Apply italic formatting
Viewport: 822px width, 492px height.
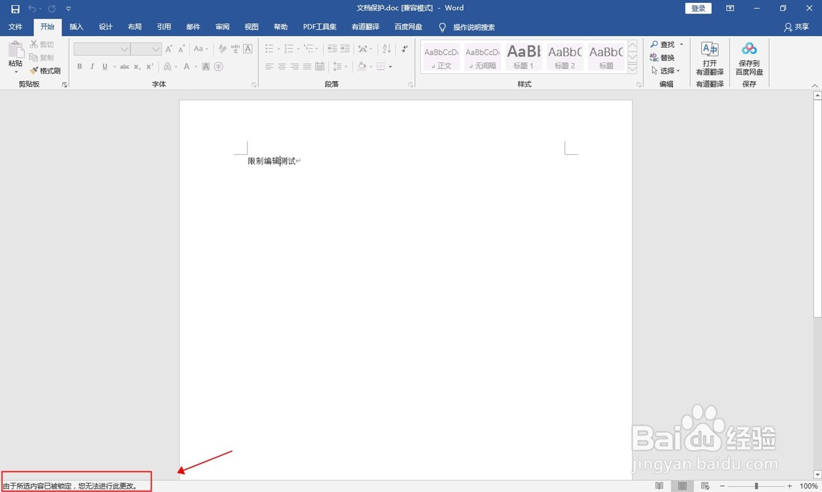coord(92,66)
